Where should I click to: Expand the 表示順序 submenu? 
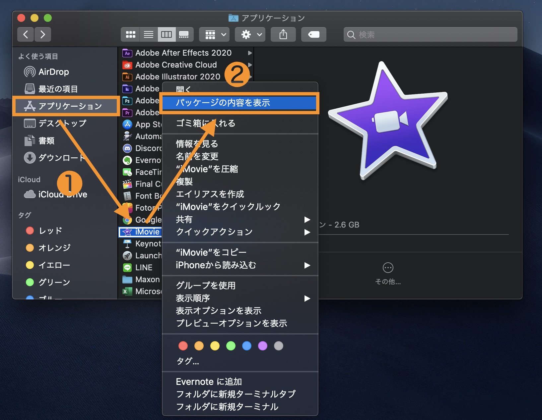[240, 298]
